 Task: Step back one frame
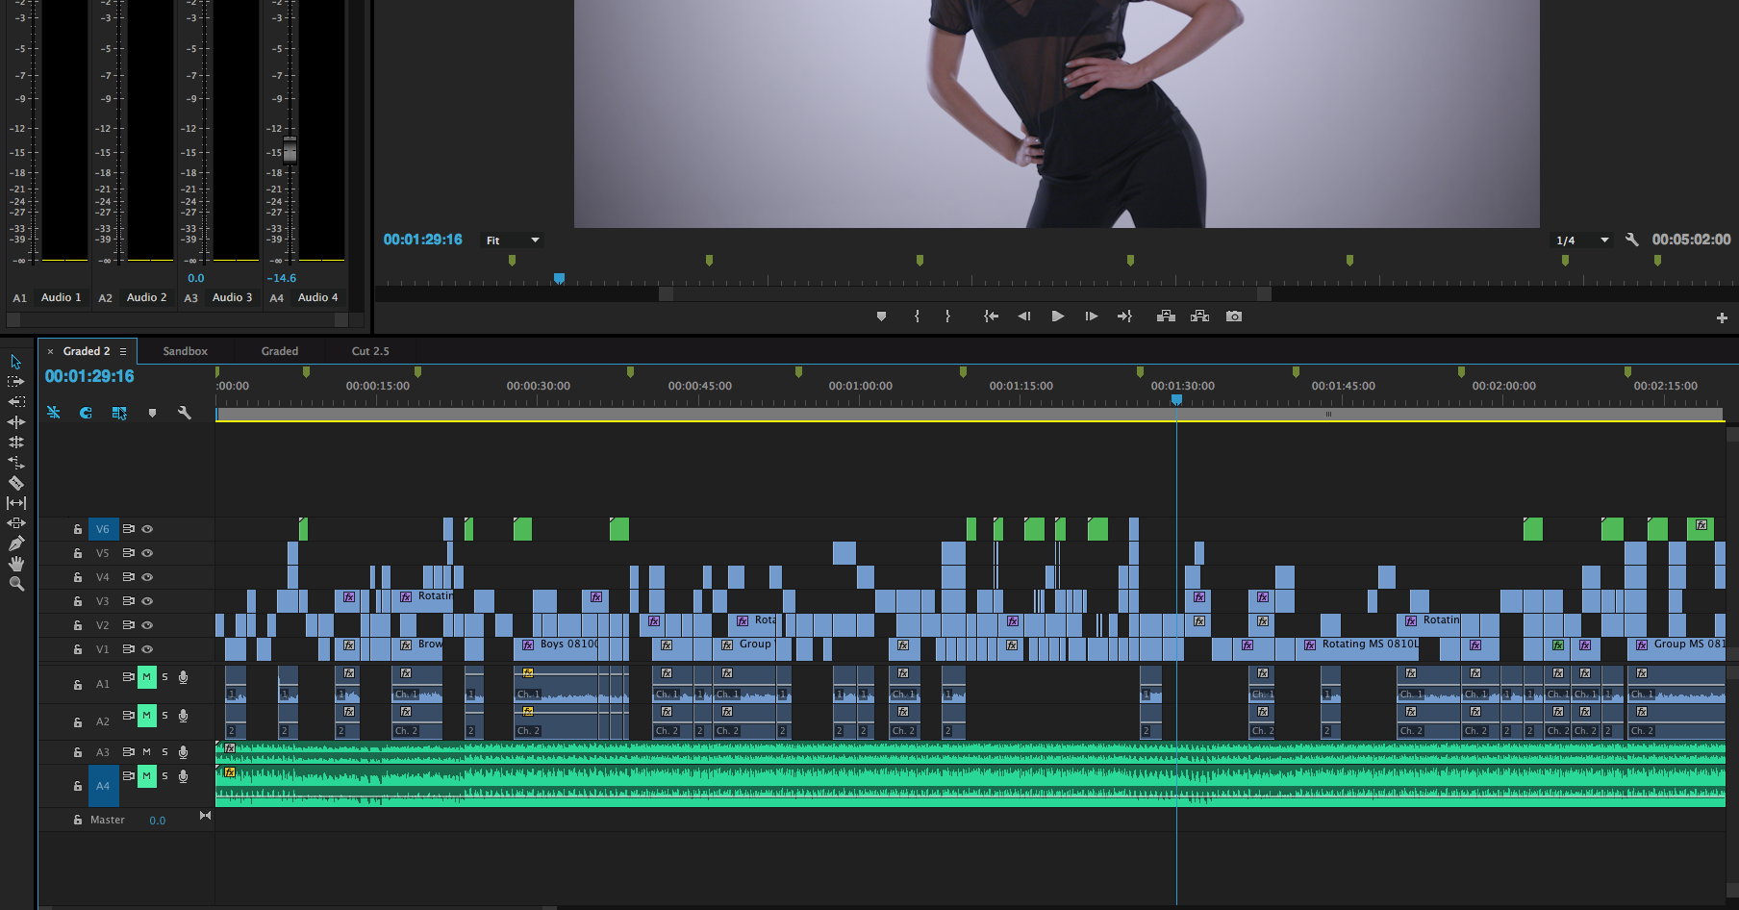(x=1024, y=316)
